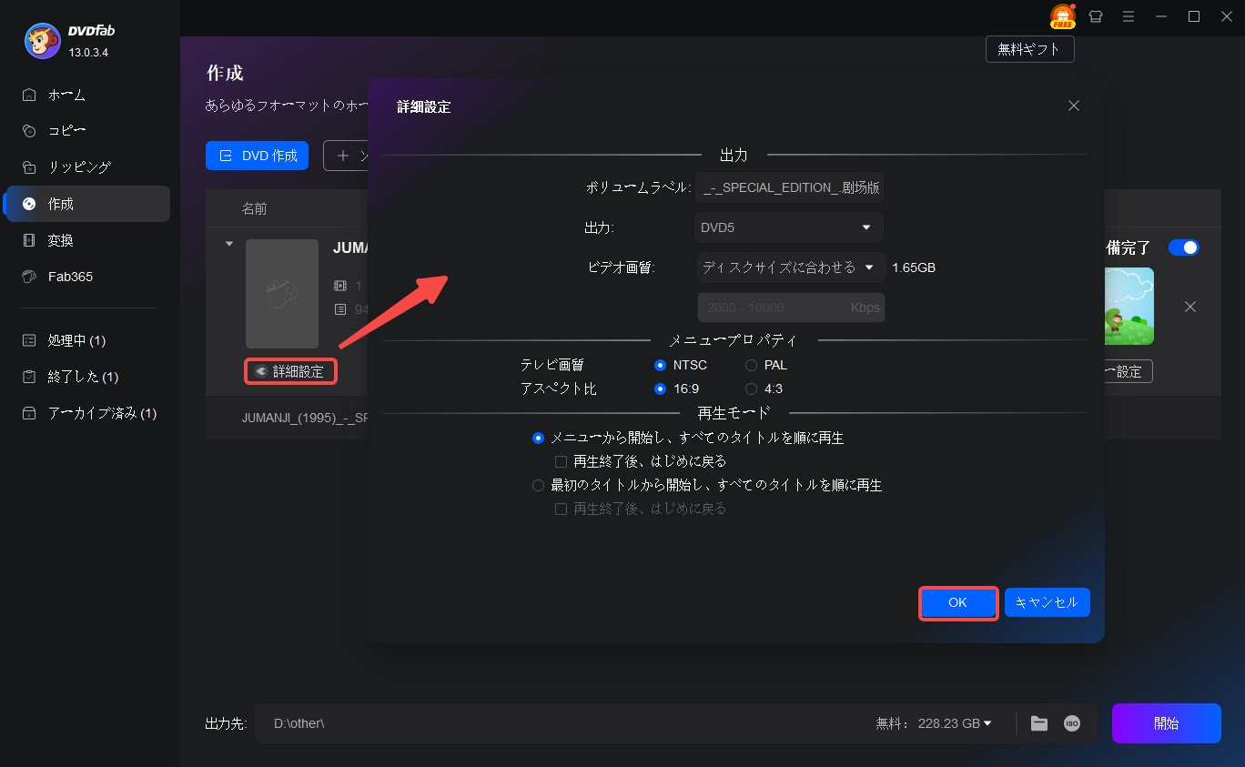Open 変換 module in sidebar
Screen dimensions: 1245x767
(x=87, y=240)
